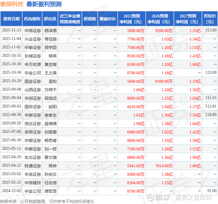Click analyst name 黄忠煌

tap(50, 64)
